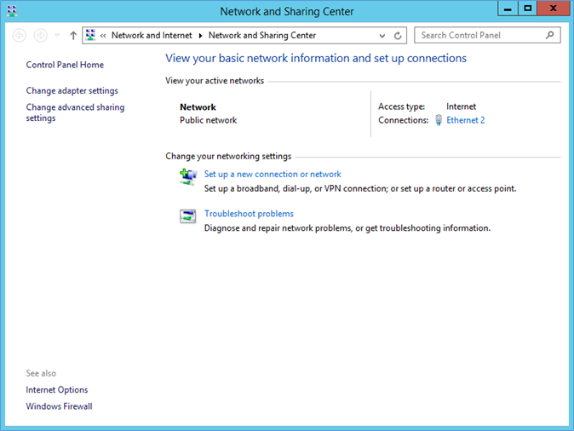Image resolution: width=574 pixels, height=431 pixels.
Task: Open Change advanced sharing settings
Action: pyautogui.click(x=75, y=112)
